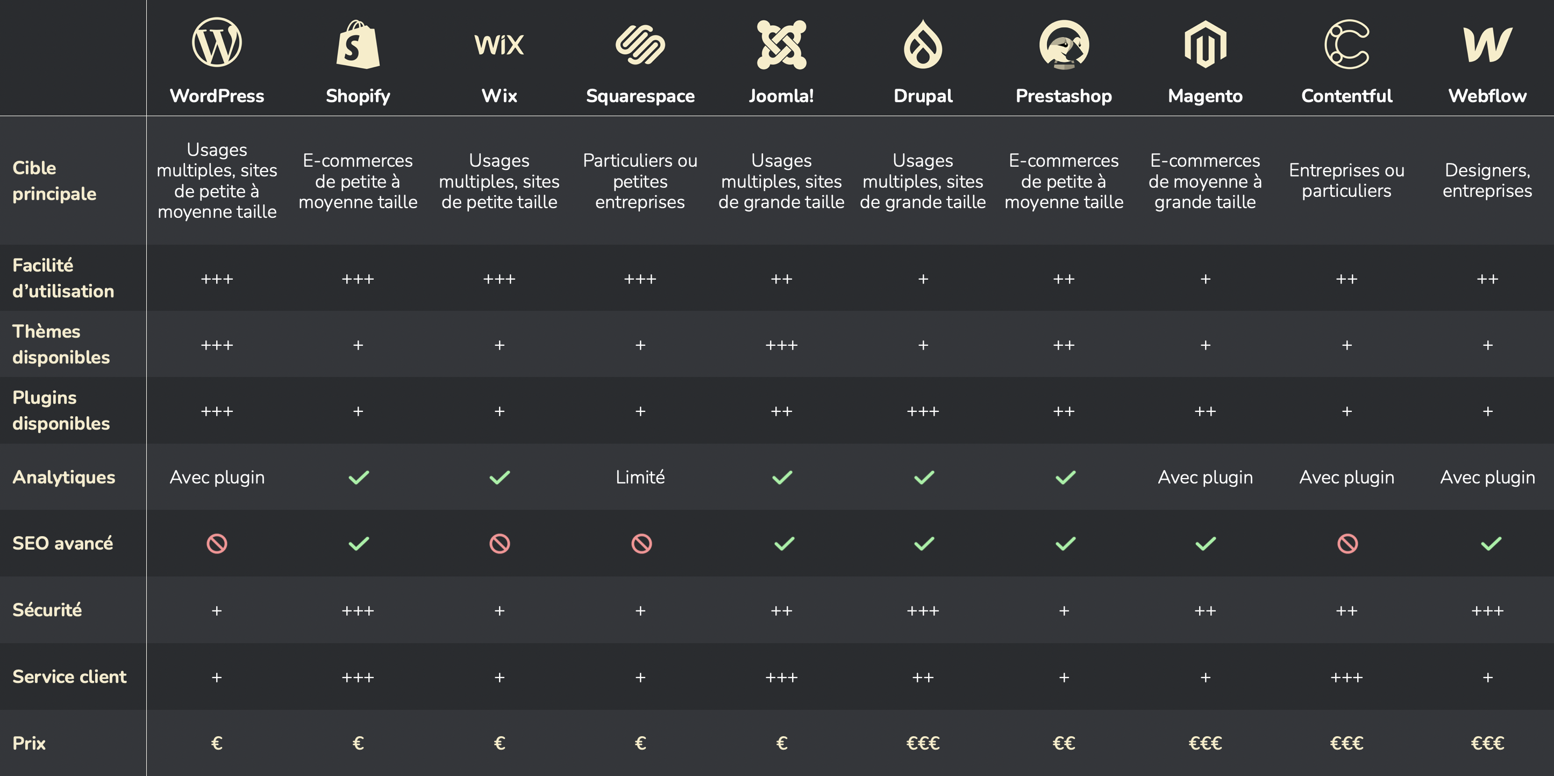1554x776 pixels.
Task: Click Webflow's green SEO avancé checkmark
Action: (1491, 544)
